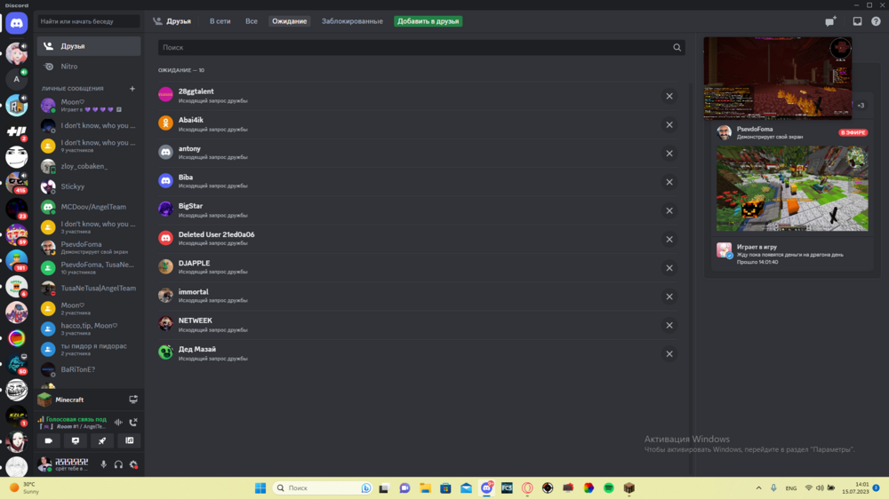The image size is (889, 499).
Task: Stream Minecraft using screen icon
Action: click(133, 400)
